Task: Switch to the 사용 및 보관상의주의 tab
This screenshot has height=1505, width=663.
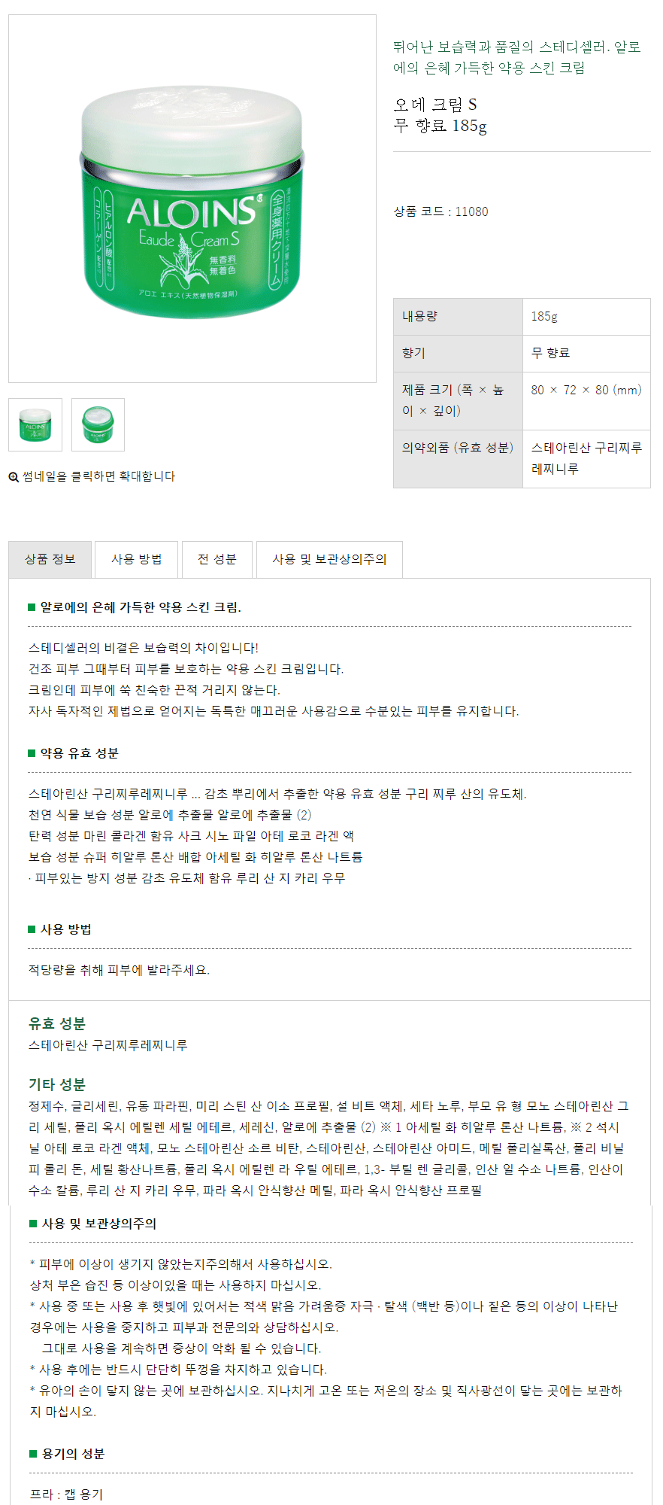Action: tap(329, 559)
